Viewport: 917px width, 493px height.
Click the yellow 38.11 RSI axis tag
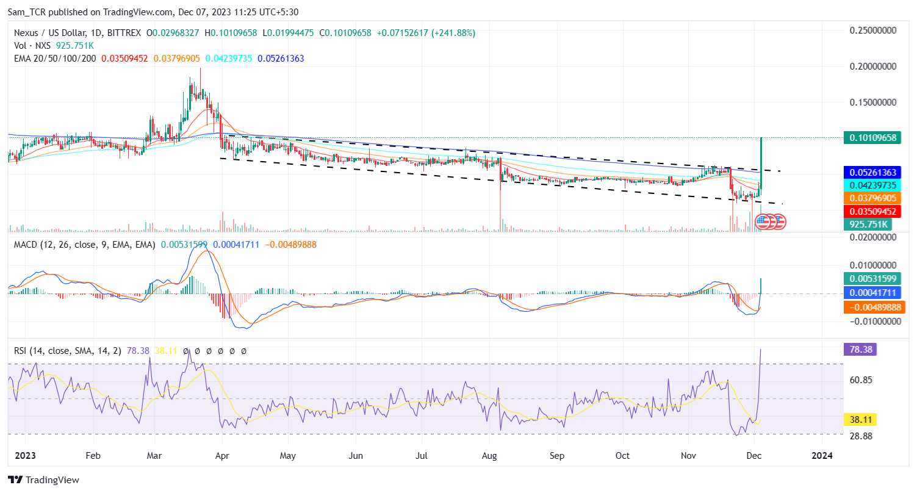(x=861, y=420)
